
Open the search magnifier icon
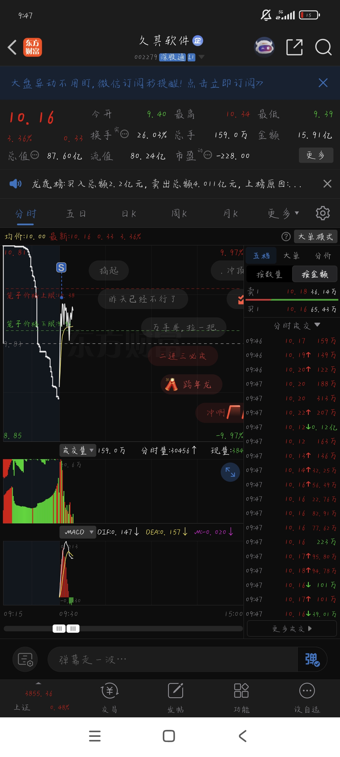click(323, 47)
